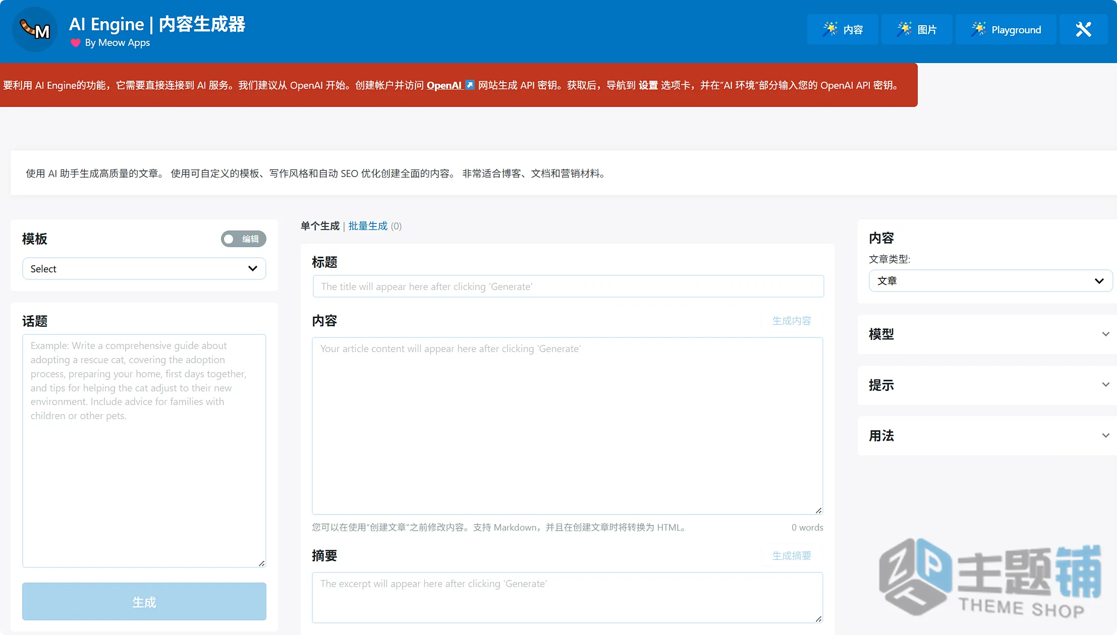Click the OpenAI link in the red notice
1117x635 pixels.
tap(444, 85)
